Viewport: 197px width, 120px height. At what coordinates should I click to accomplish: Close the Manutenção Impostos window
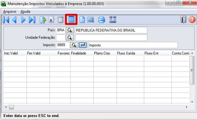190,2
